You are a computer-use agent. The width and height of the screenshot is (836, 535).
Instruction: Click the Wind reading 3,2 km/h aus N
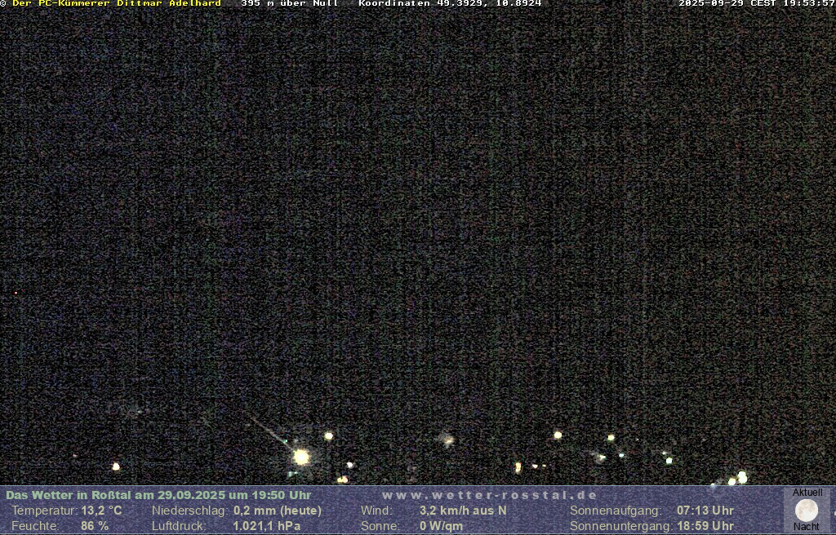[x=463, y=511]
